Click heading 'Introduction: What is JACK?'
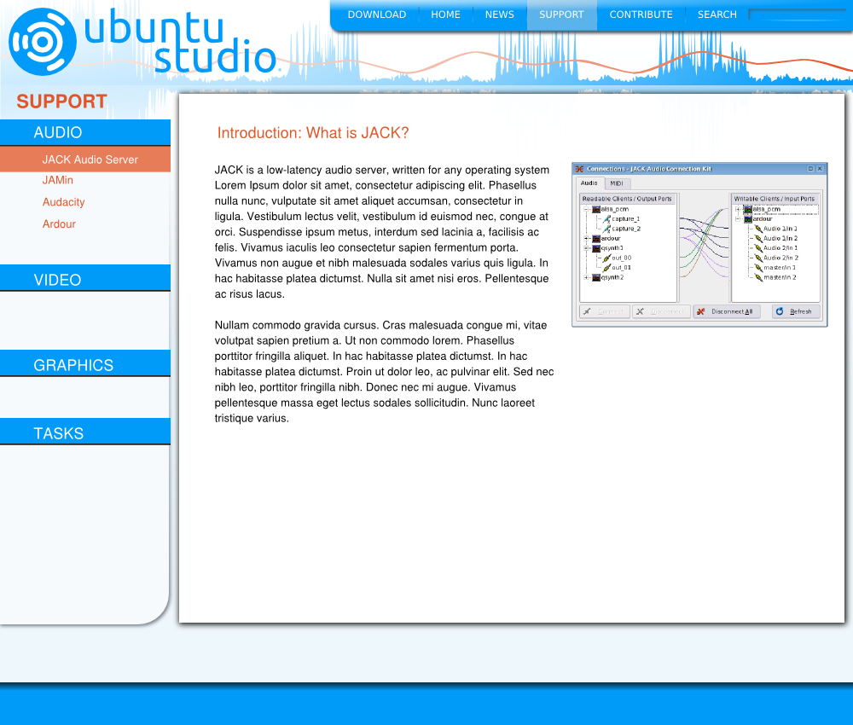 313,133
